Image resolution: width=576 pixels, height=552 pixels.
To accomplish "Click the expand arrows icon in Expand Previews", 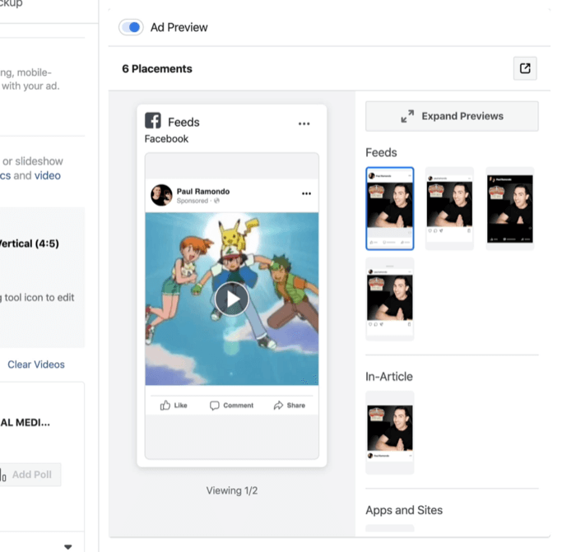I will tap(407, 116).
